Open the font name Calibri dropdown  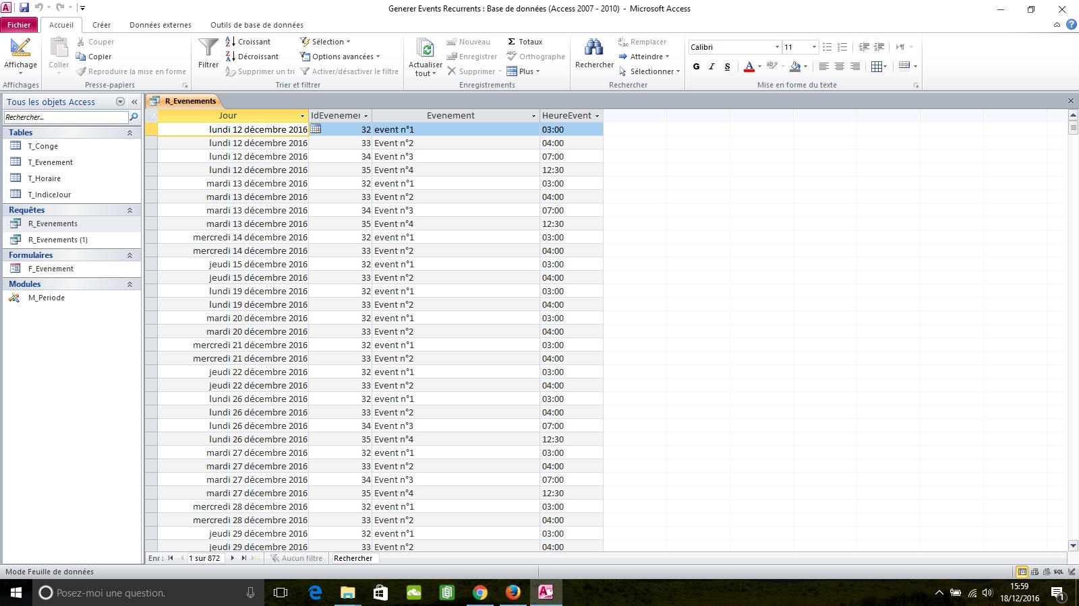point(777,47)
